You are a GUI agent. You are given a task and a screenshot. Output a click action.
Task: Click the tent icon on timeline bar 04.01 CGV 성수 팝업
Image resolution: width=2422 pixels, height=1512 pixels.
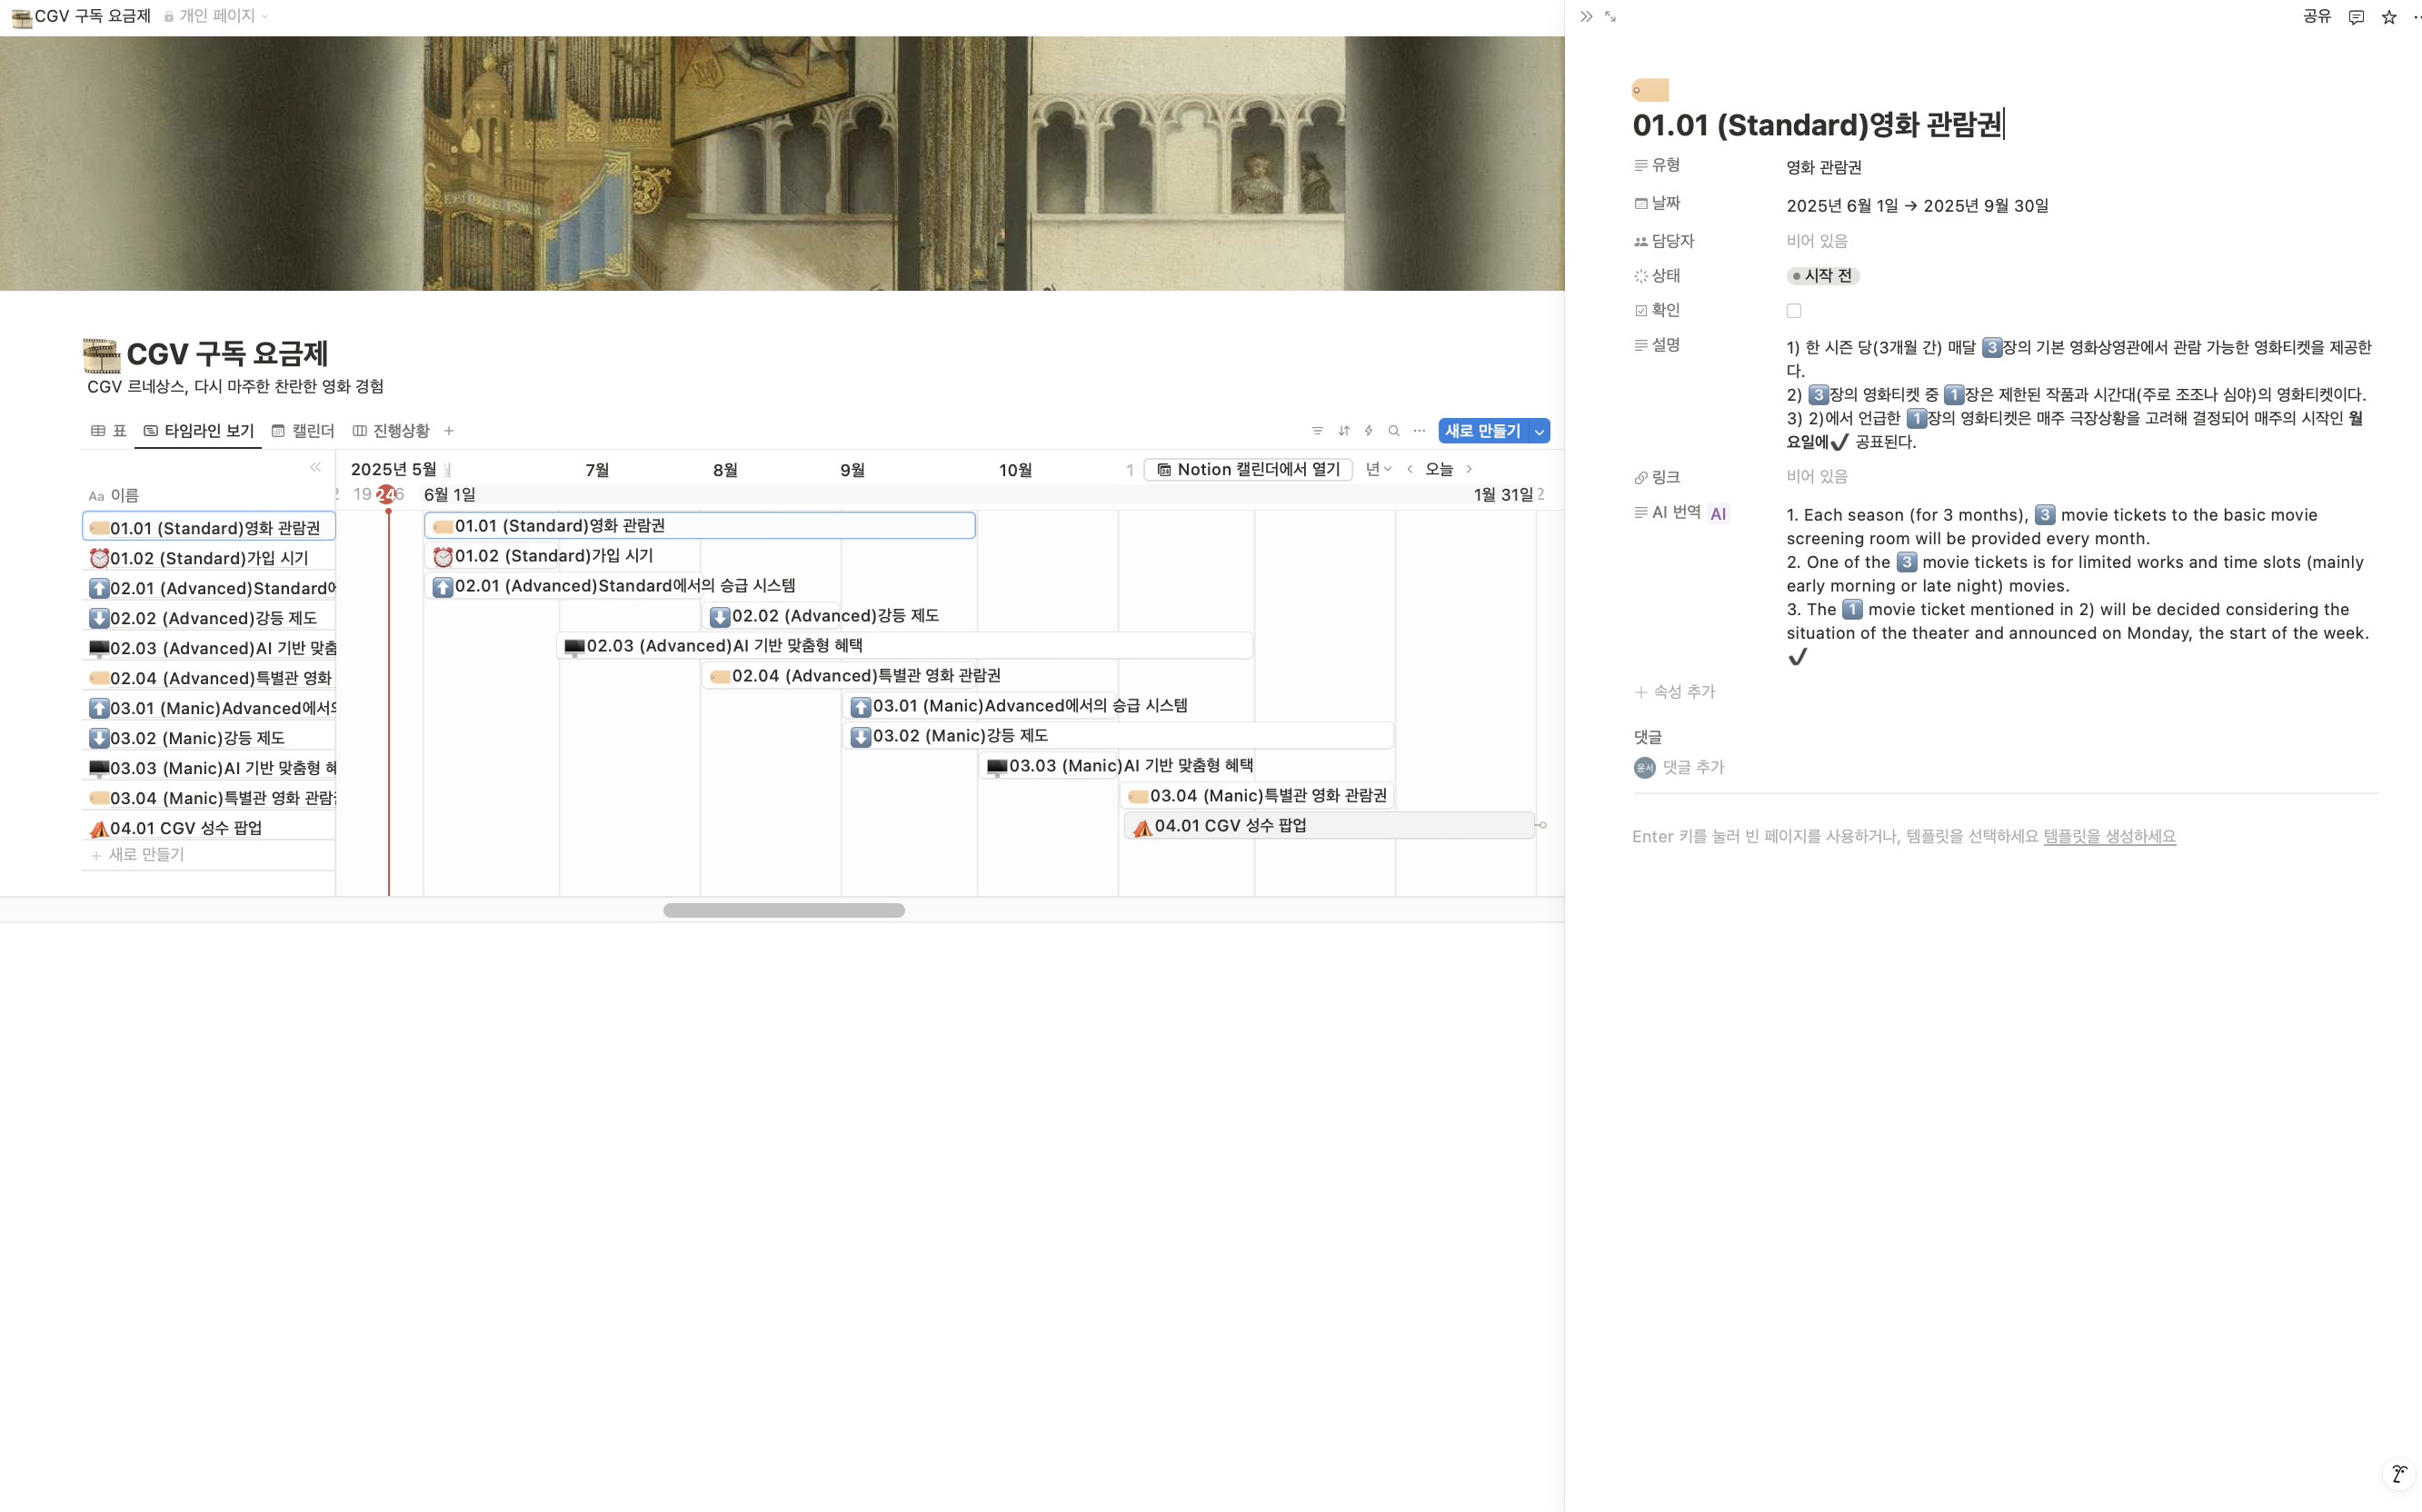coord(1142,827)
